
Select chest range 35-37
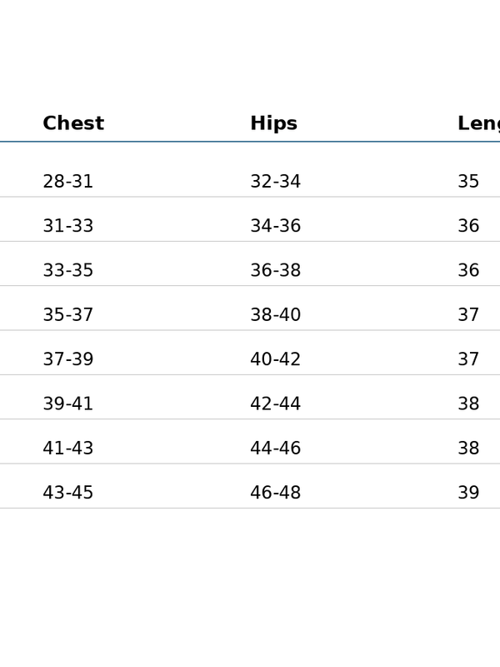click(x=67, y=315)
